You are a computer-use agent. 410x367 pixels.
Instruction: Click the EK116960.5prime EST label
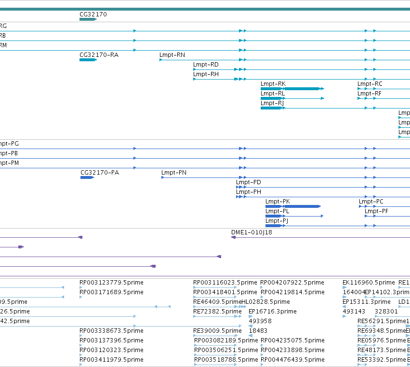click(369, 283)
